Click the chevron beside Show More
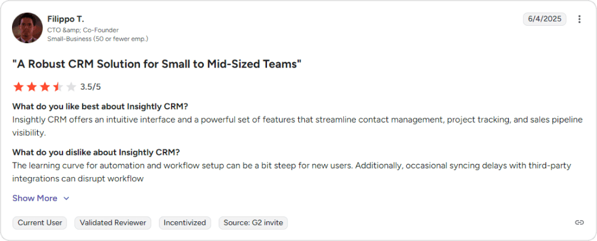The height and width of the screenshot is (241, 597). tap(67, 199)
